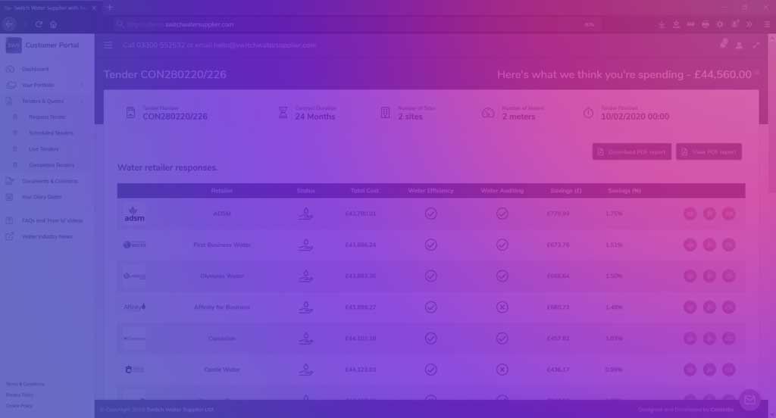Viewport: 776px width, 418px height.
Task: Open Completed Tenders in sidebar
Action: click(x=52, y=165)
